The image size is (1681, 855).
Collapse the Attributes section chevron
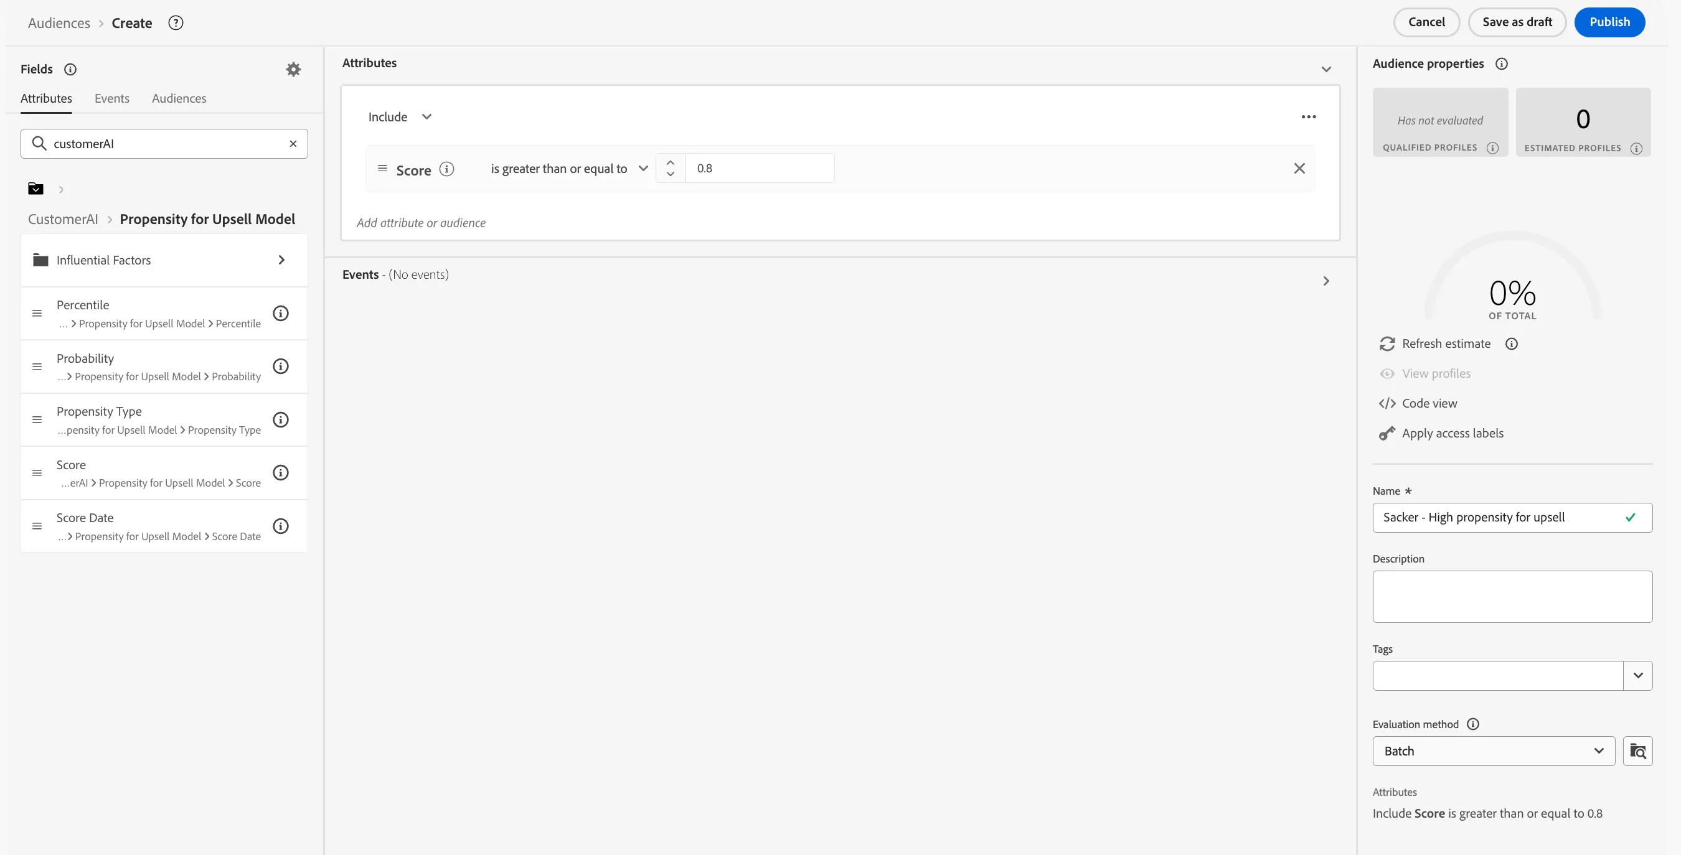[x=1326, y=69]
